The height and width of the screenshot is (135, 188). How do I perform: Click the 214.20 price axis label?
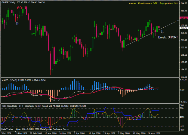coord(184,4)
